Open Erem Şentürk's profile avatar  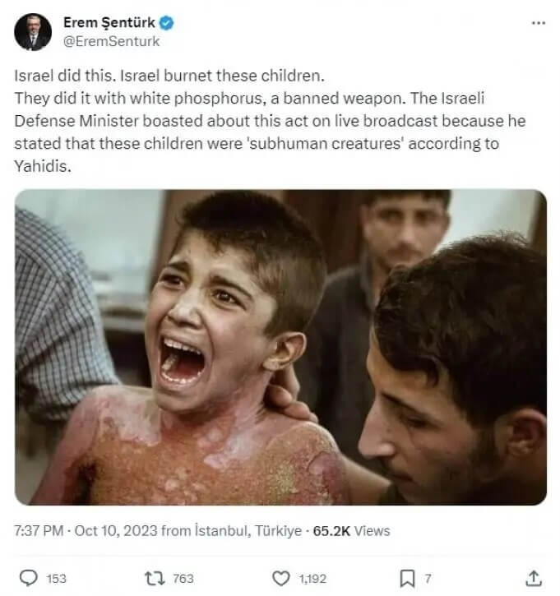[33, 32]
